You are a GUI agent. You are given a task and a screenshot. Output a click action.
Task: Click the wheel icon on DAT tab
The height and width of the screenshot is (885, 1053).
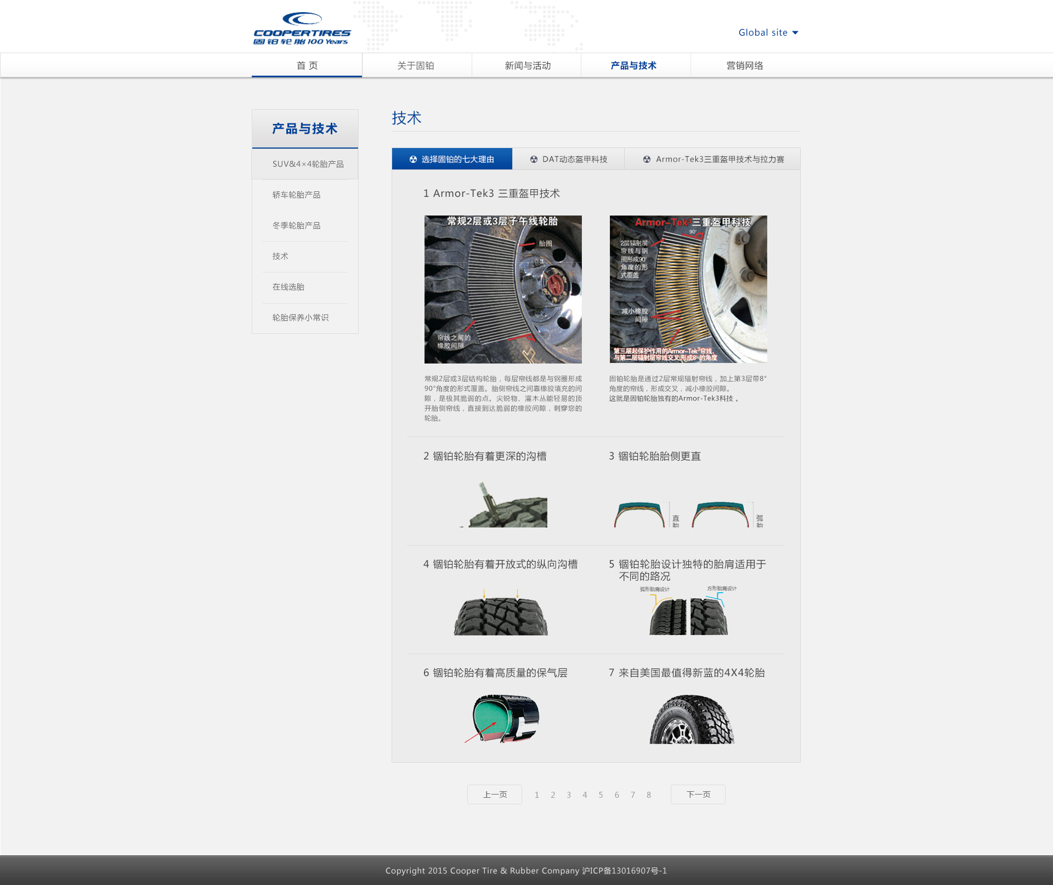tap(534, 159)
